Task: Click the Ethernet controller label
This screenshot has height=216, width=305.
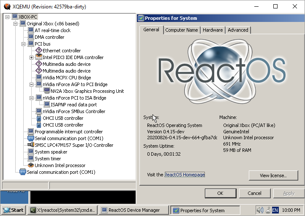Action: pyautogui.click(x=62, y=51)
